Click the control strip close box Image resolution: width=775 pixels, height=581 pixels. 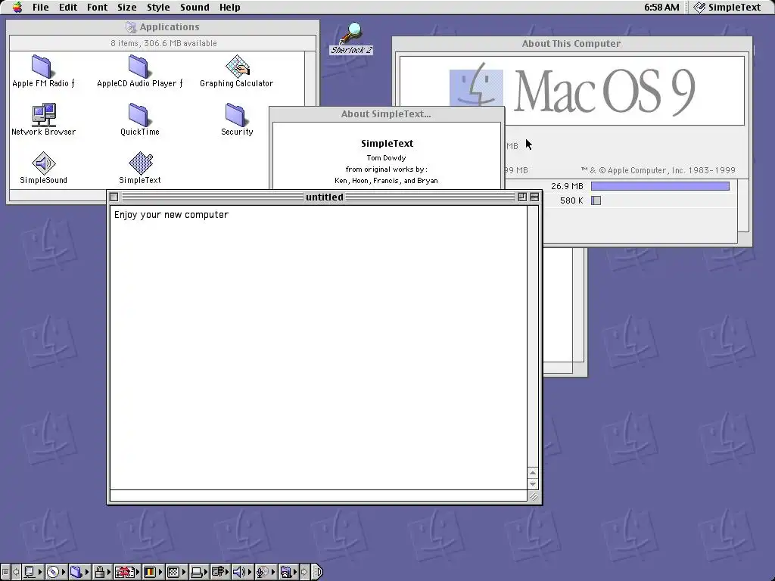click(5, 572)
